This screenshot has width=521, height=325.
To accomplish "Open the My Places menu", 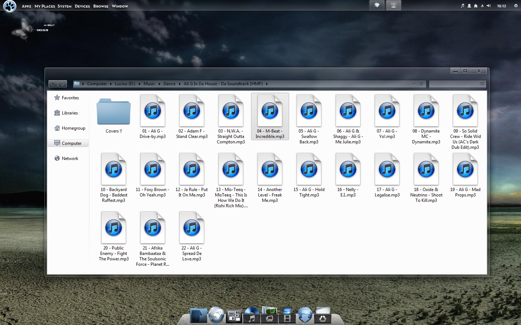I will click(x=45, y=6).
